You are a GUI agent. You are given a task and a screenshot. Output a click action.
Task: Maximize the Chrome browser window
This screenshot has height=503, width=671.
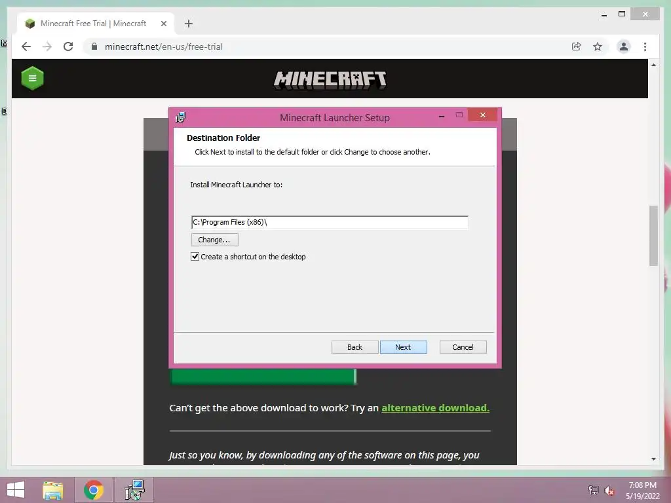(x=622, y=14)
